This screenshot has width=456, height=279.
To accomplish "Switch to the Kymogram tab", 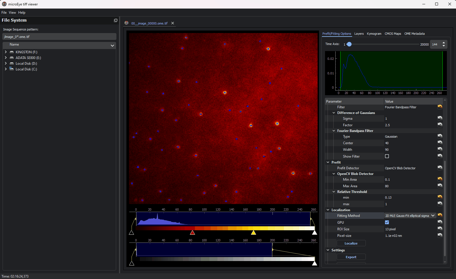I will (x=374, y=34).
